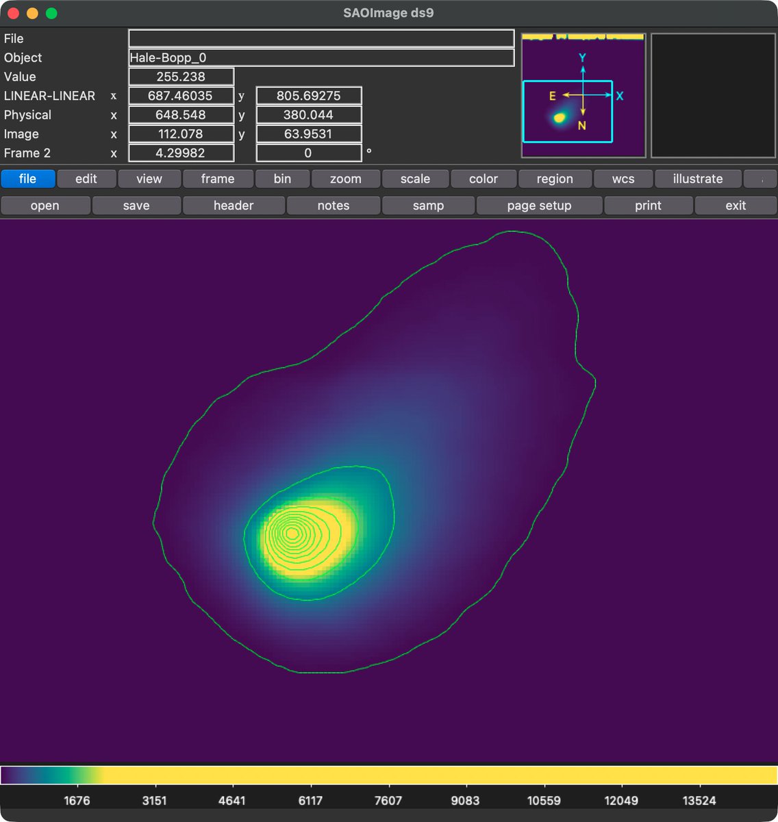Select the frame menu button

pyautogui.click(x=218, y=179)
